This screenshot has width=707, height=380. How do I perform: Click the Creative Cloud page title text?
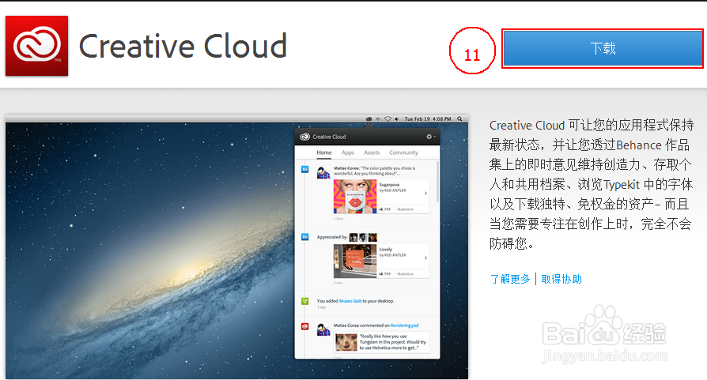point(183,47)
